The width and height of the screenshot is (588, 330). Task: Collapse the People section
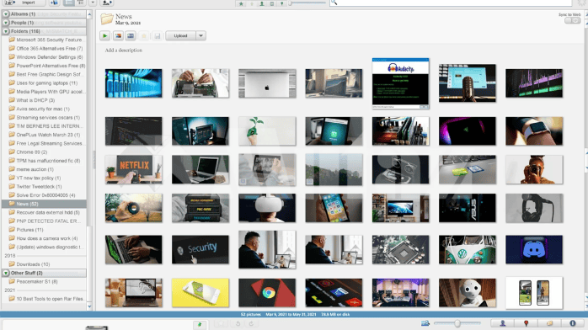[x=6, y=23]
